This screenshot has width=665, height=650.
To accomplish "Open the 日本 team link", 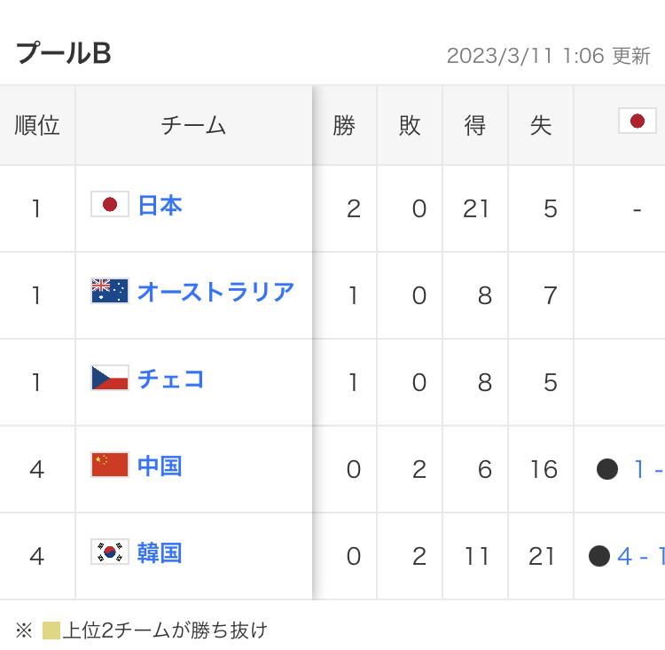I will pyautogui.click(x=160, y=206).
